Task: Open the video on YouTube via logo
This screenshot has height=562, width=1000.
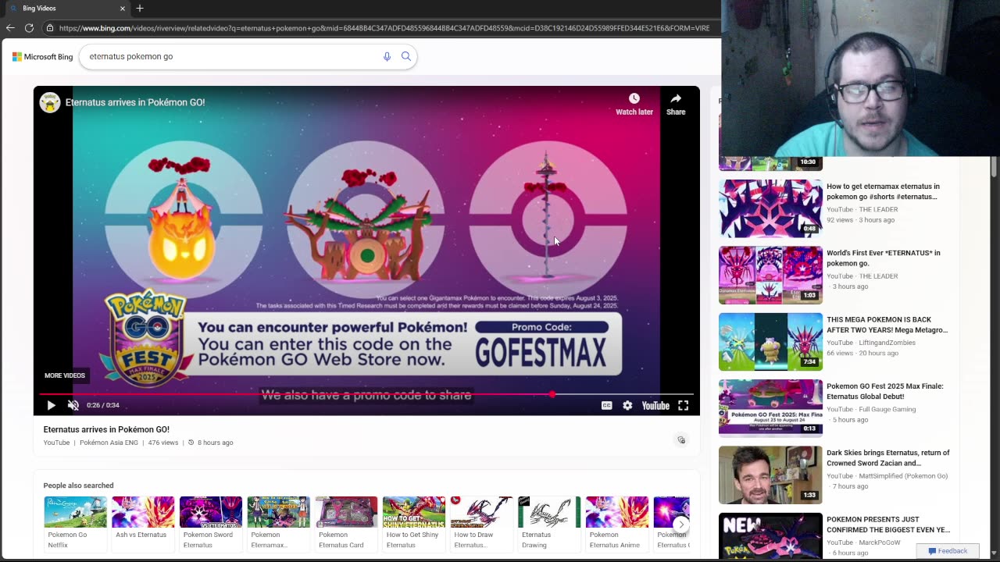Action: [655, 405]
